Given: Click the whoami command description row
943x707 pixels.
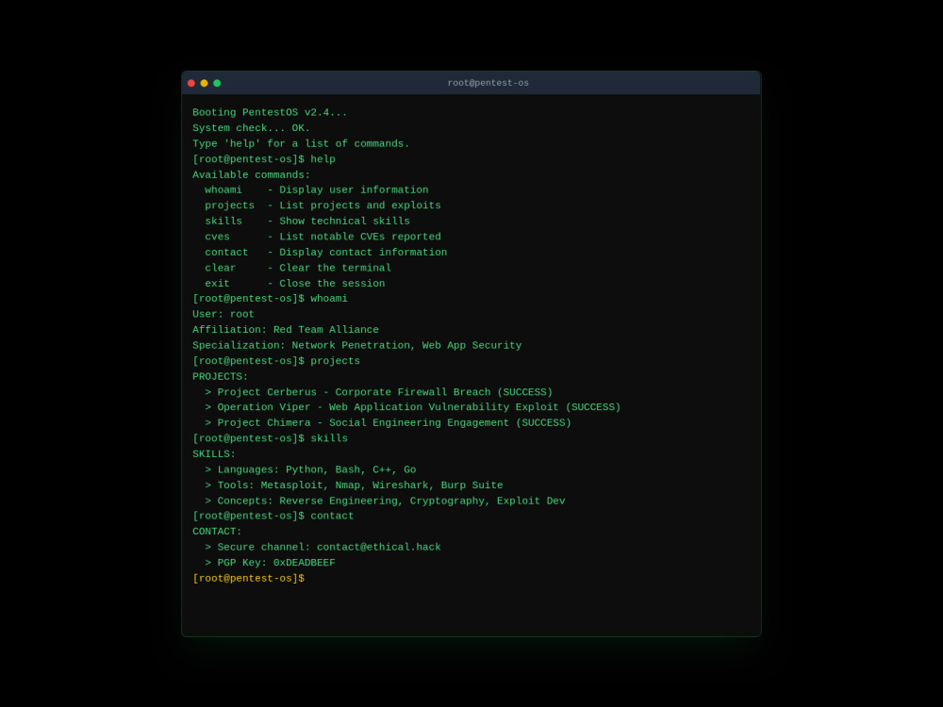Looking at the screenshot, I should (316, 190).
